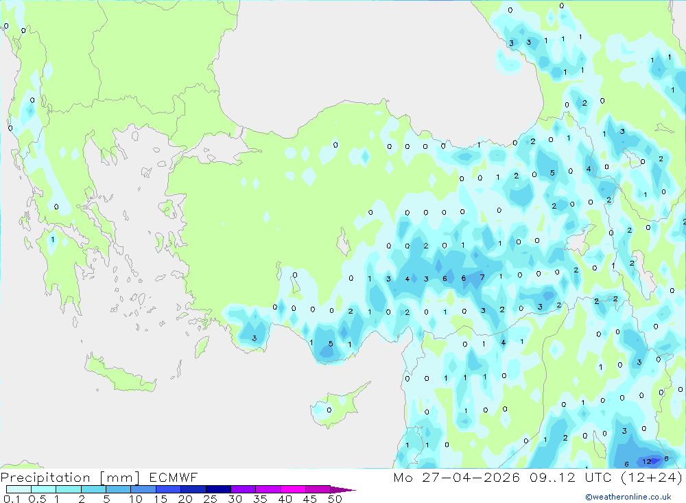Pick the 10–15 mm legend color swatch
Image resolution: width=686 pixels, height=503 pixels.
point(143,489)
